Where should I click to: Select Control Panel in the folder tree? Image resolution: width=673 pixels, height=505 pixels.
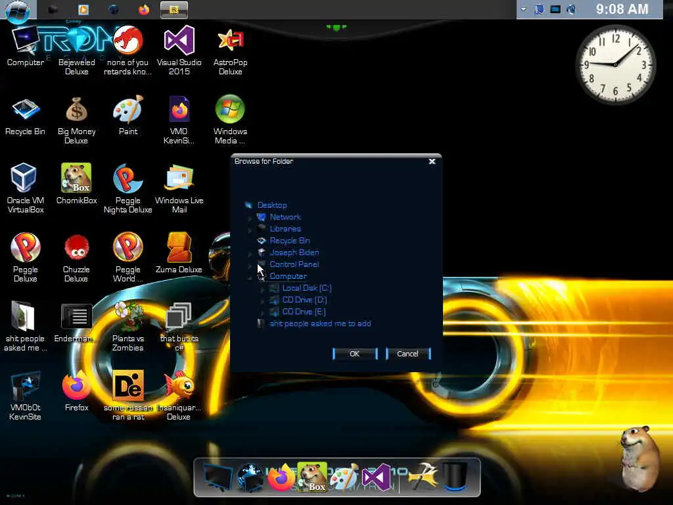point(294,264)
